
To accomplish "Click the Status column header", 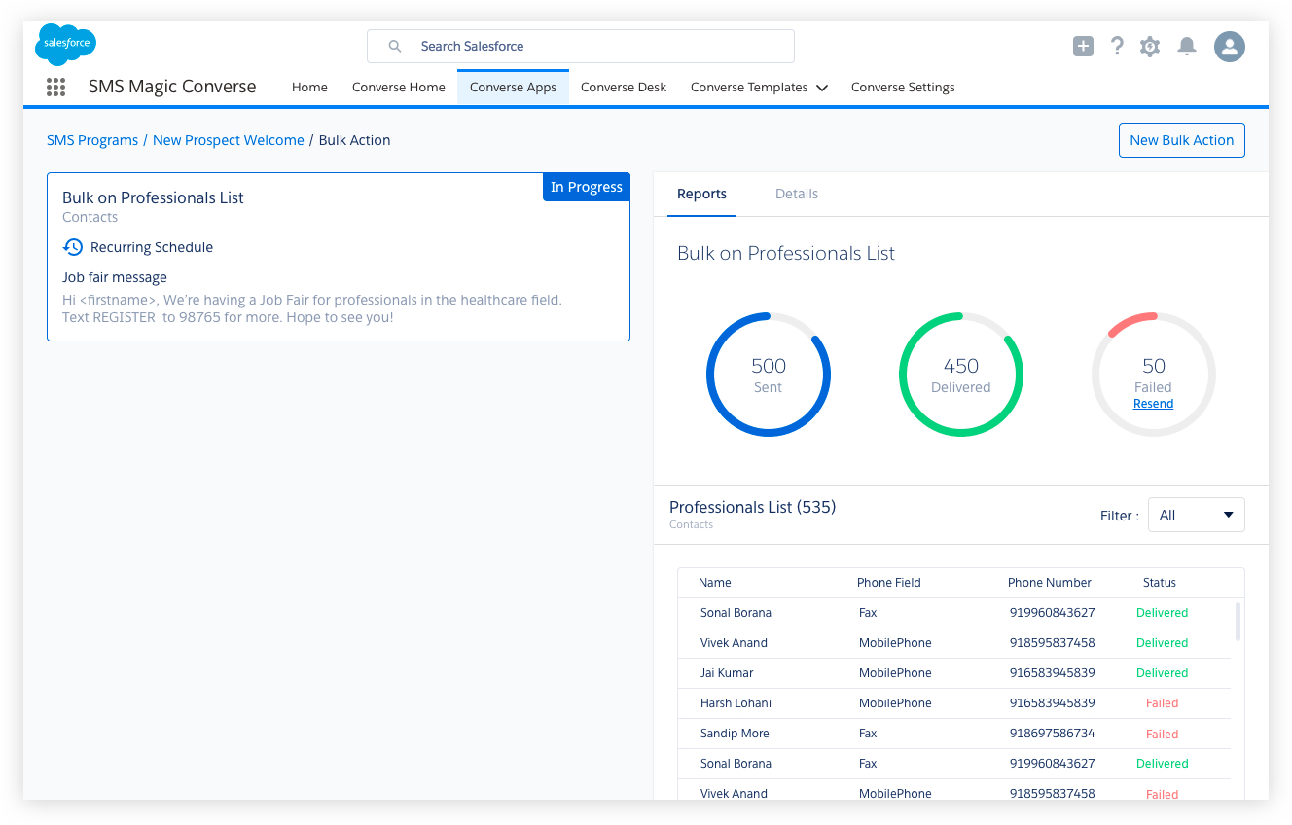I will click(1160, 583).
